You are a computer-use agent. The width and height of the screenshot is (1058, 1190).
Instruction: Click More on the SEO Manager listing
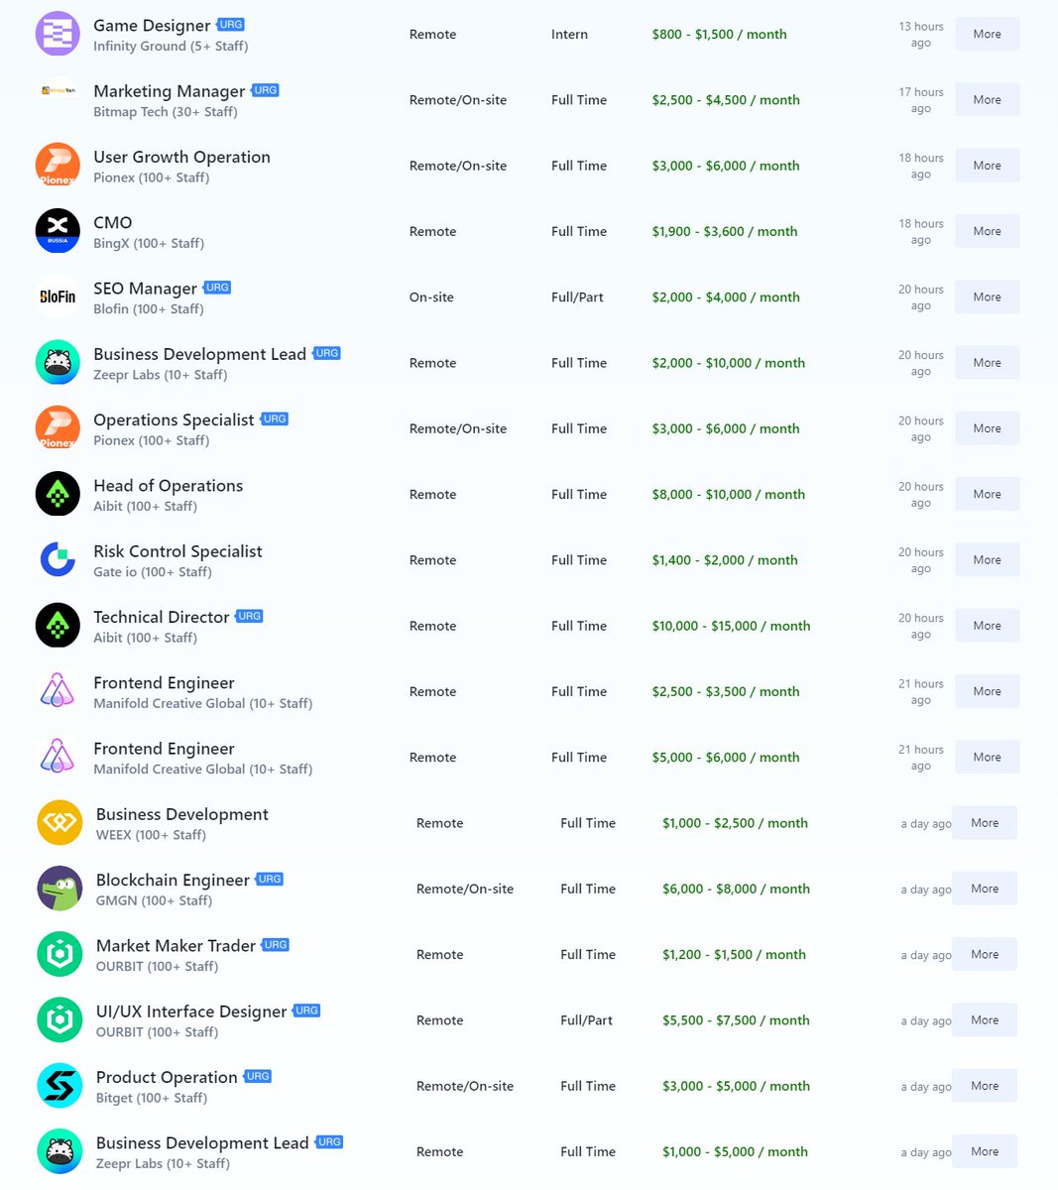tap(987, 297)
